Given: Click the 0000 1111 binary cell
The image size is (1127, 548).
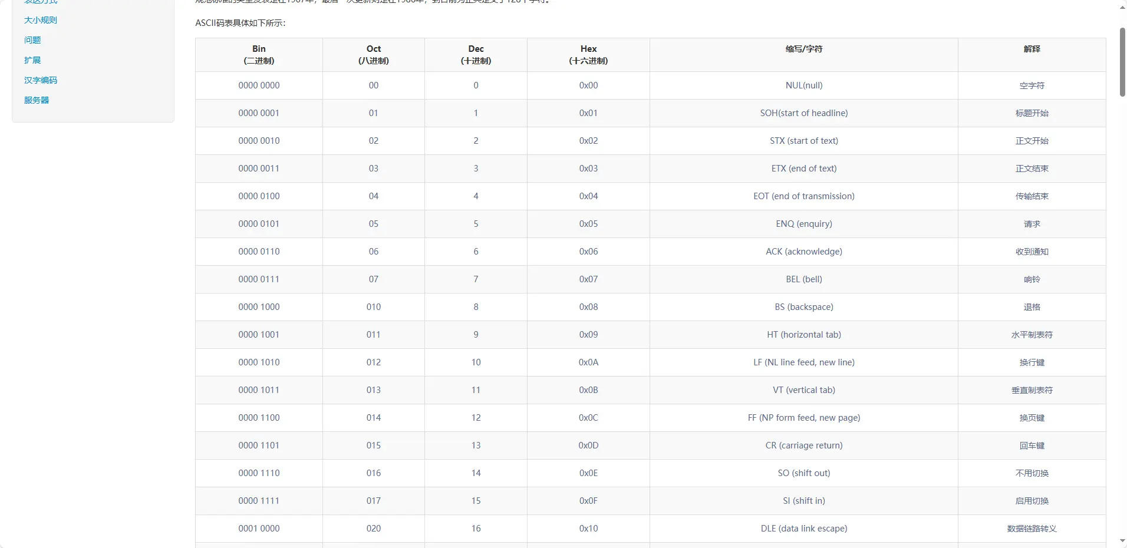Looking at the screenshot, I should pyautogui.click(x=259, y=501).
